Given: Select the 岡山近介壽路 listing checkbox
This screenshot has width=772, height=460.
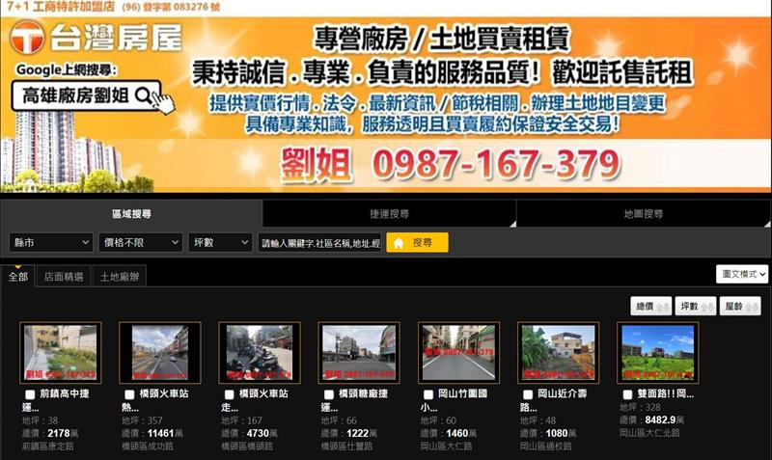Looking at the screenshot, I should click(527, 395).
